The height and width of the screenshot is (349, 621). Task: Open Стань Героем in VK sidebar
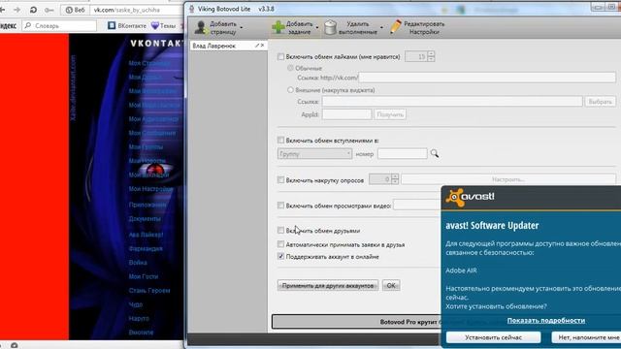click(149, 290)
